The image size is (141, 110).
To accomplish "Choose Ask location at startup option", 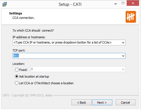I will (17, 76).
